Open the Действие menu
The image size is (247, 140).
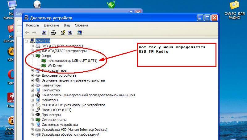pos(52,25)
